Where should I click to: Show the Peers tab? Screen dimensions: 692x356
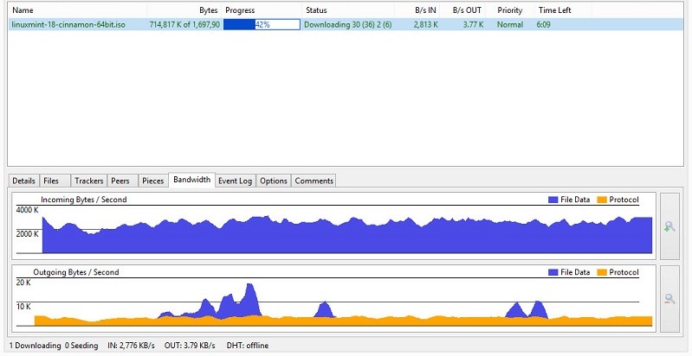click(x=120, y=181)
